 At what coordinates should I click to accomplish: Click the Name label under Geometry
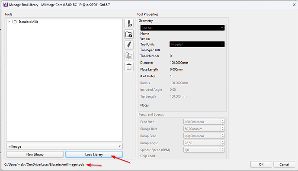(144, 34)
